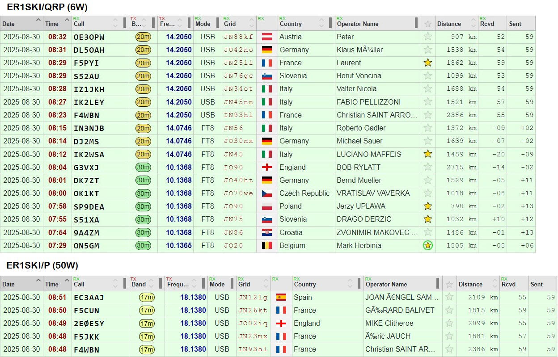Image resolution: width=558 pixels, height=357 pixels.
Task: Toggle the empty star for F5CUN
Action: click(449, 311)
